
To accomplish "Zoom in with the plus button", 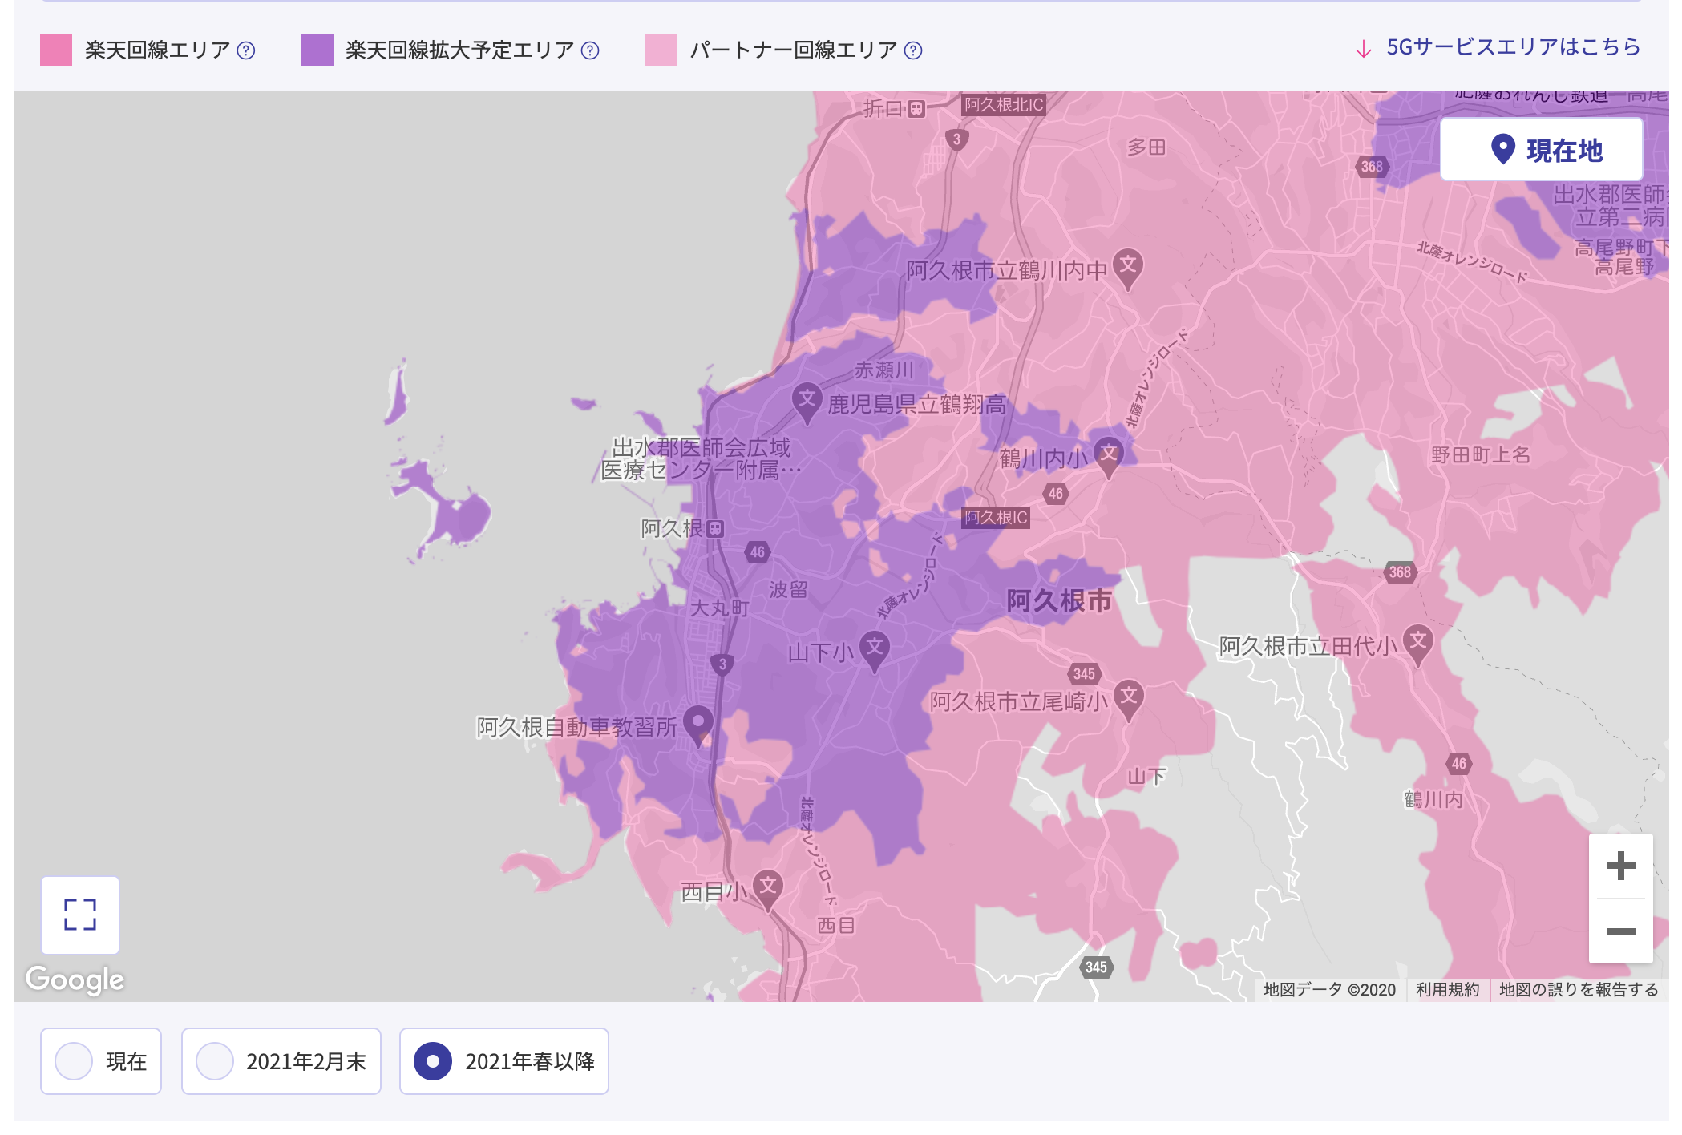I will (x=1620, y=866).
